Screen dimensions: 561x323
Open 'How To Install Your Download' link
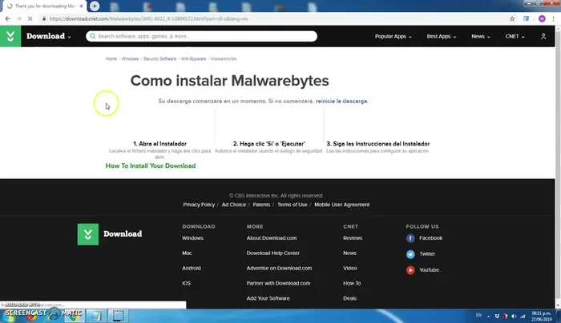151,165
